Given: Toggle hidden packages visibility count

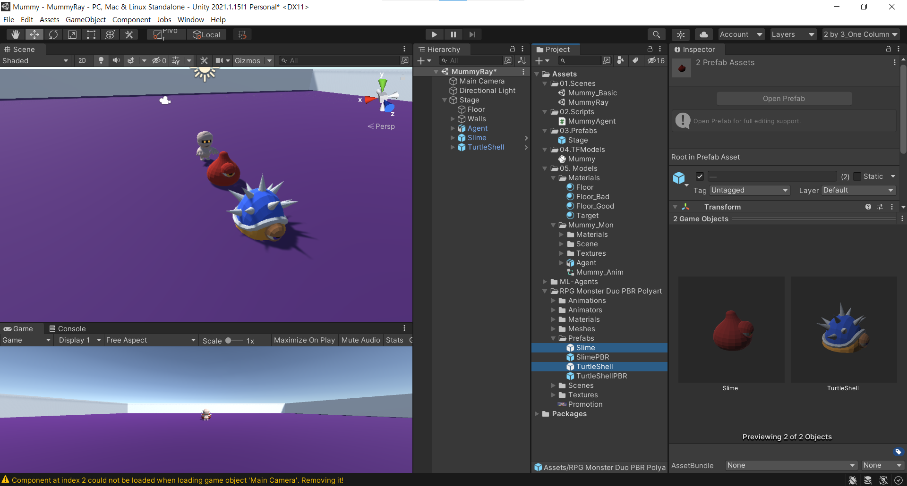Looking at the screenshot, I should pos(656,60).
